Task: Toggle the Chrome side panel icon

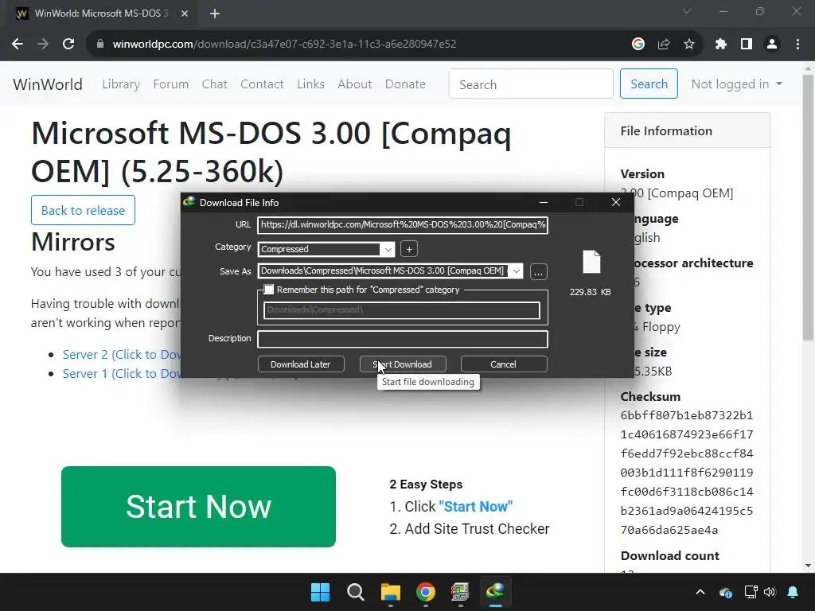Action: click(747, 45)
